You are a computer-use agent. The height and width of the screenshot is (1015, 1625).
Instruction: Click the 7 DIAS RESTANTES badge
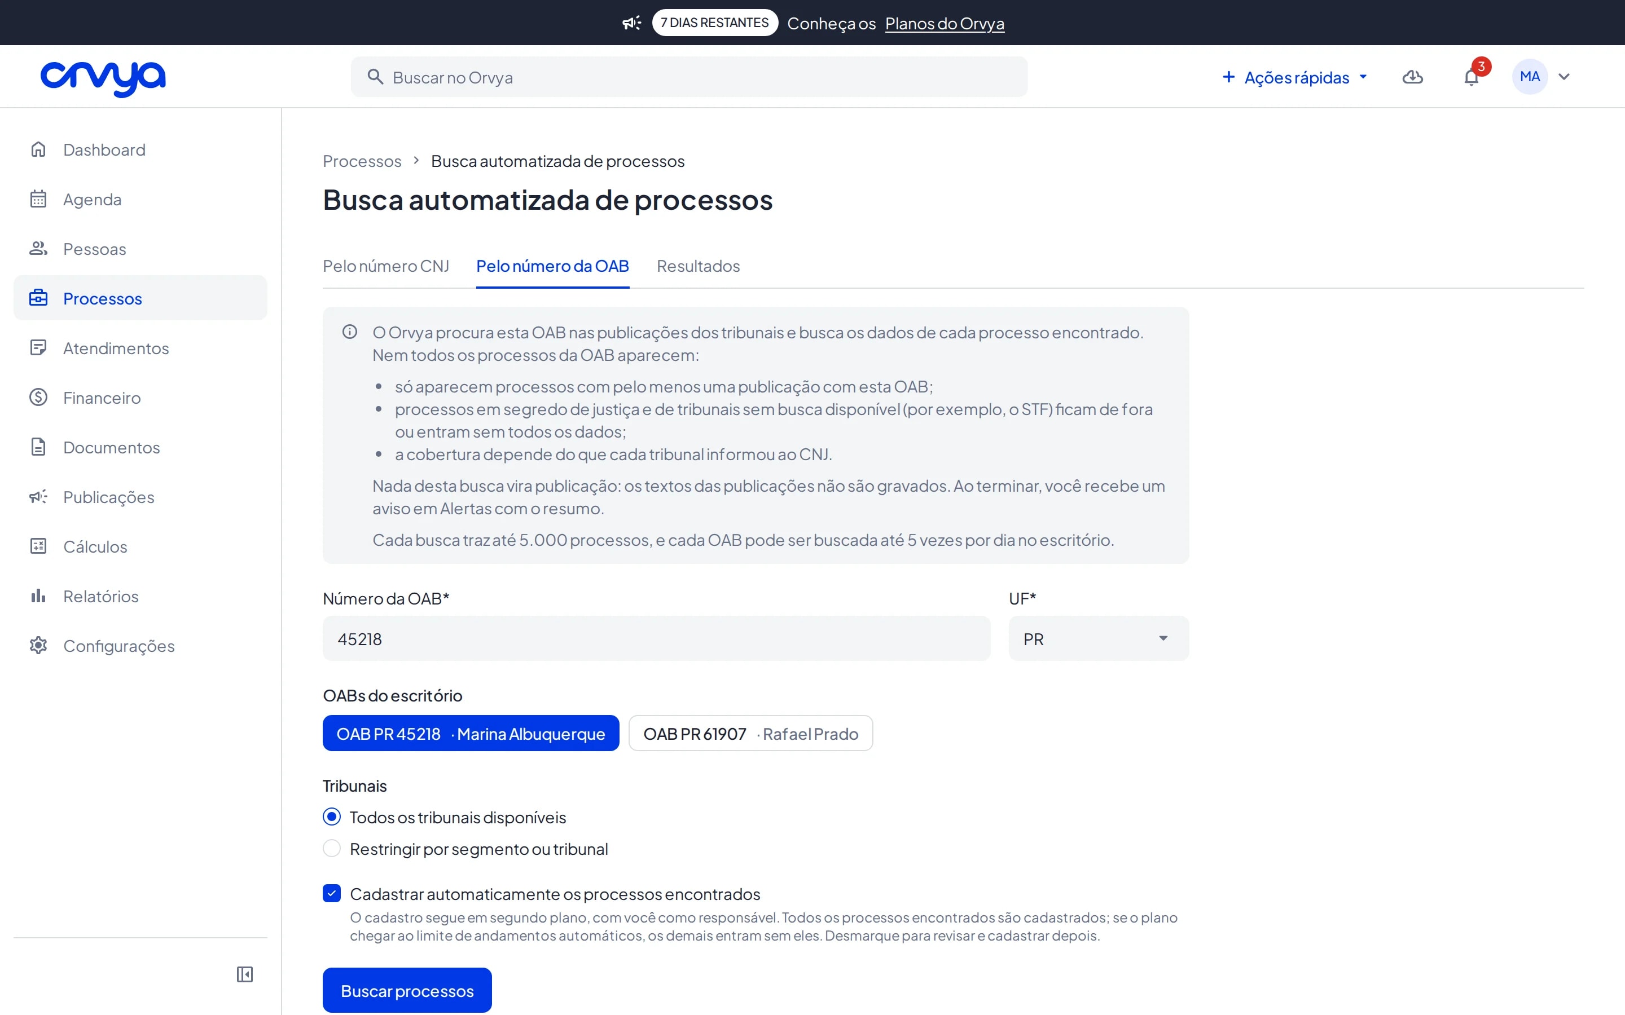tap(714, 23)
